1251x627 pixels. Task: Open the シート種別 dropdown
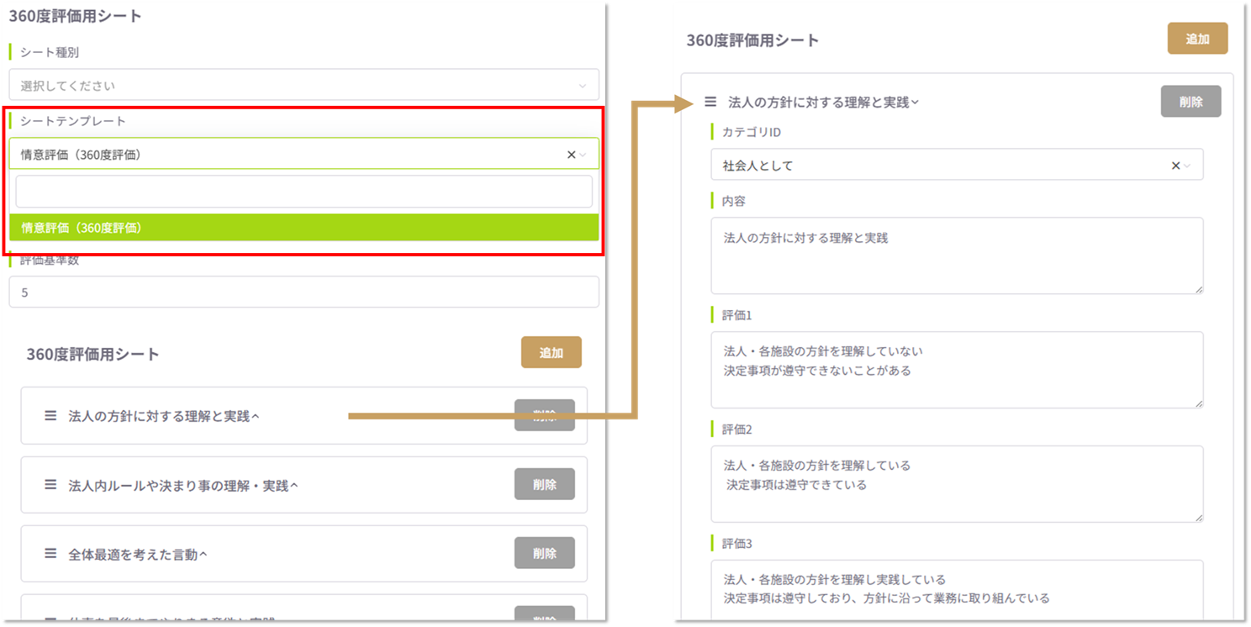point(304,86)
